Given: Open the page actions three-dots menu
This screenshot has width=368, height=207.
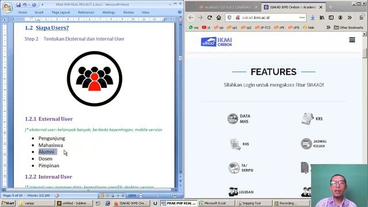Looking at the screenshot, I should point(302,18).
